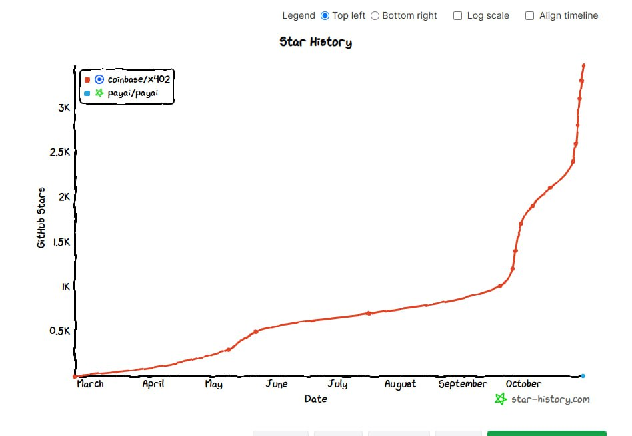Click the blue swatch beside payai/payai
Viewport: 632px width, 436px height.
point(87,94)
